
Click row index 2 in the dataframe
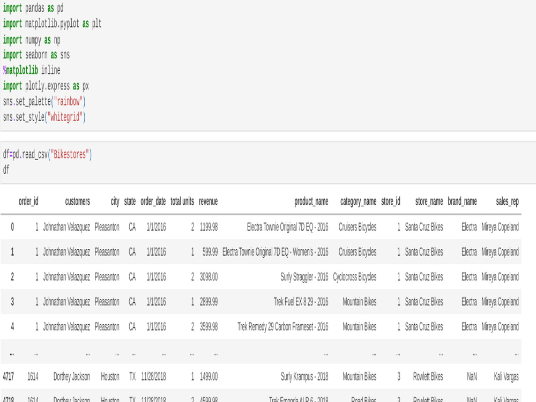[12, 277]
